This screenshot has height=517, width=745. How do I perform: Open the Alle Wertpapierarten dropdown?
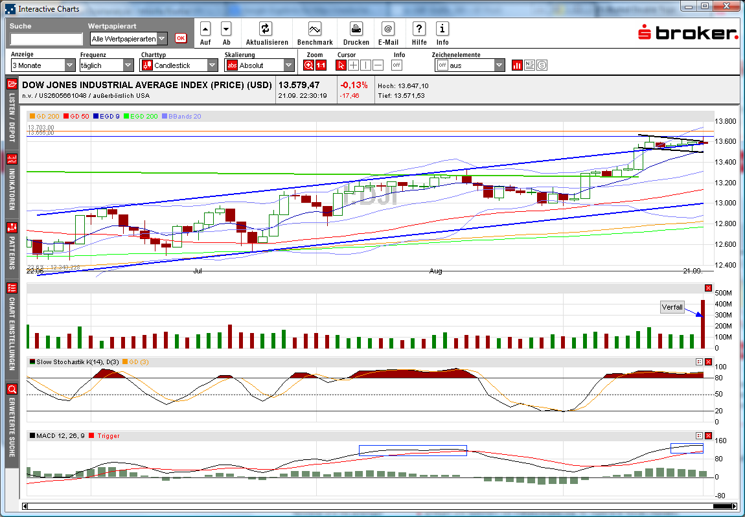[x=128, y=38]
